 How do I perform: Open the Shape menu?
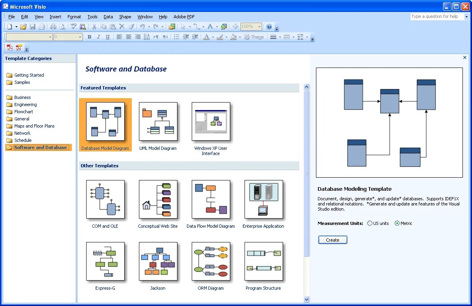pos(125,17)
